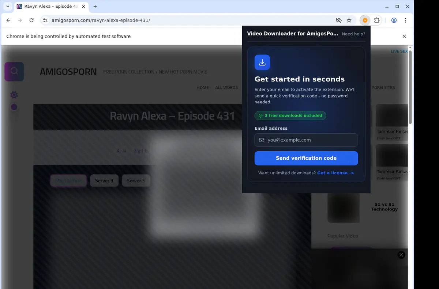Focus the Email address input field
Screen dimensions: 439x289
pyautogui.click(x=306, y=140)
